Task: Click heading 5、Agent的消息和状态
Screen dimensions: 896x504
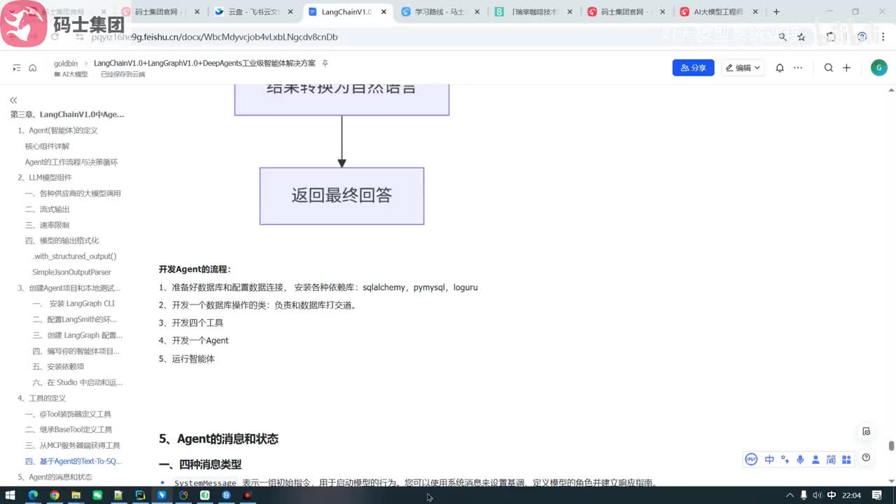Action: pyautogui.click(x=218, y=439)
